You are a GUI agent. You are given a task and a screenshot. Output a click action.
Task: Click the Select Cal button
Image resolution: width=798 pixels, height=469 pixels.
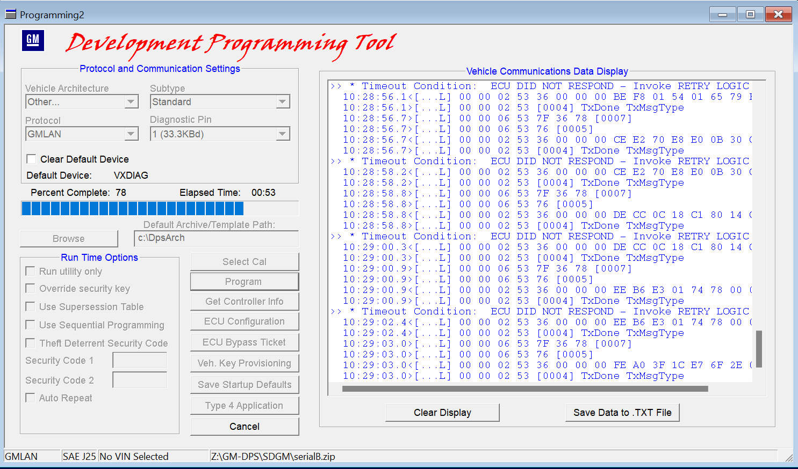point(245,262)
